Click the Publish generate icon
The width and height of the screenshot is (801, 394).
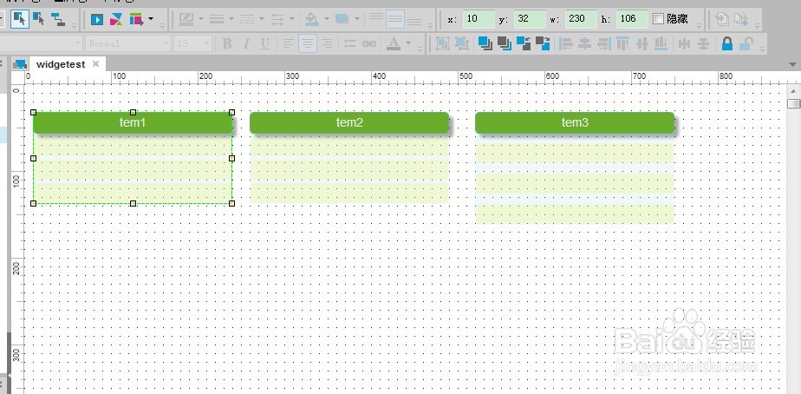[136, 19]
